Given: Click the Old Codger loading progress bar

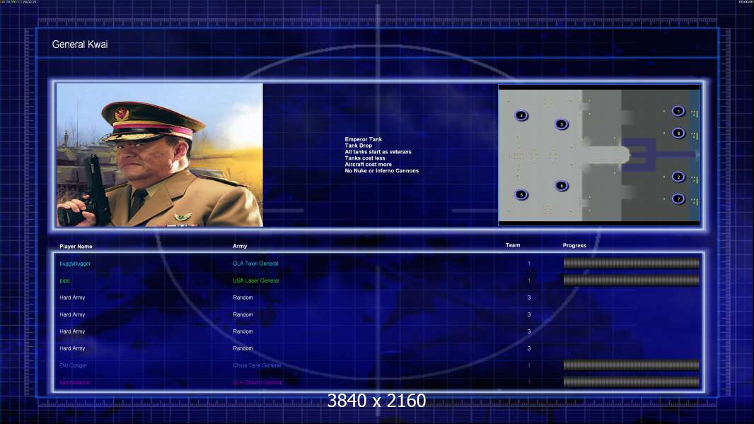Looking at the screenshot, I should (632, 365).
